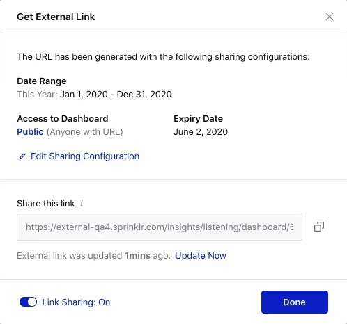Click the 'The URL has been generated' sentence
The width and height of the screenshot is (347, 324).
tap(163, 57)
